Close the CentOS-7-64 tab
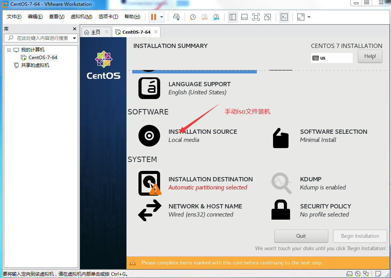 [156, 32]
